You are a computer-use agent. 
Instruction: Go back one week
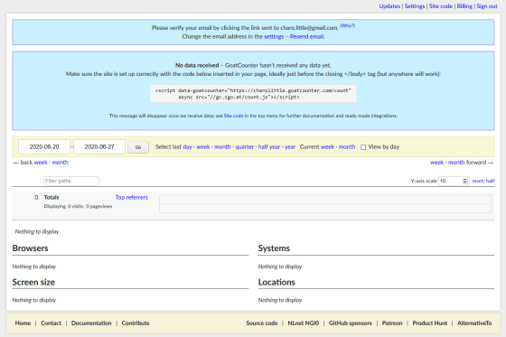tap(41, 163)
